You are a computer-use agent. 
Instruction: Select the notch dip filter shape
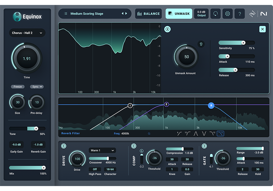204,133
